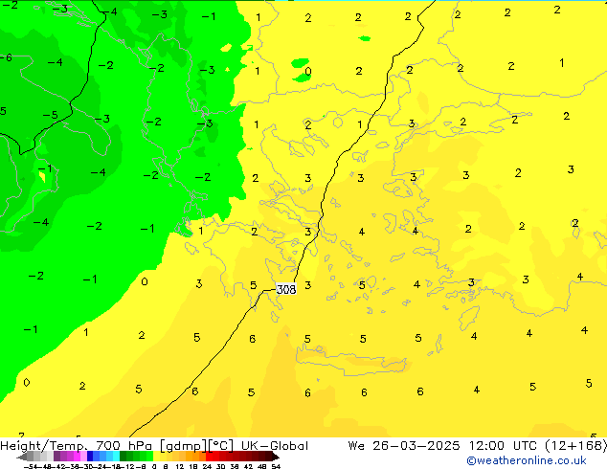The height and width of the screenshot is (469, 607).
Task: Click the 0 value inside the green patch
Action: click(308, 71)
